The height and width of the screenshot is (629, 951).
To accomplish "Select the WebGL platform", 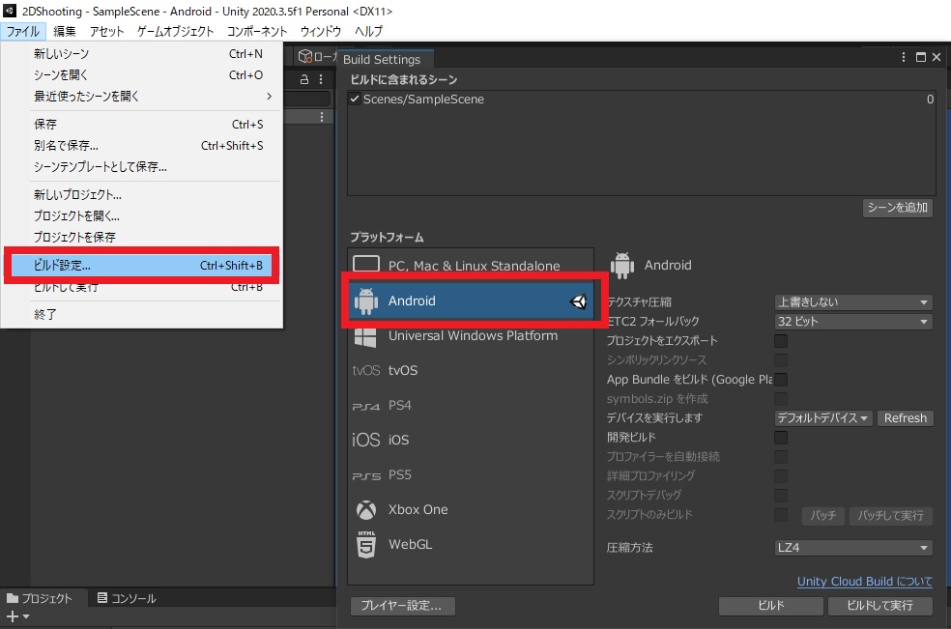I will click(x=471, y=545).
